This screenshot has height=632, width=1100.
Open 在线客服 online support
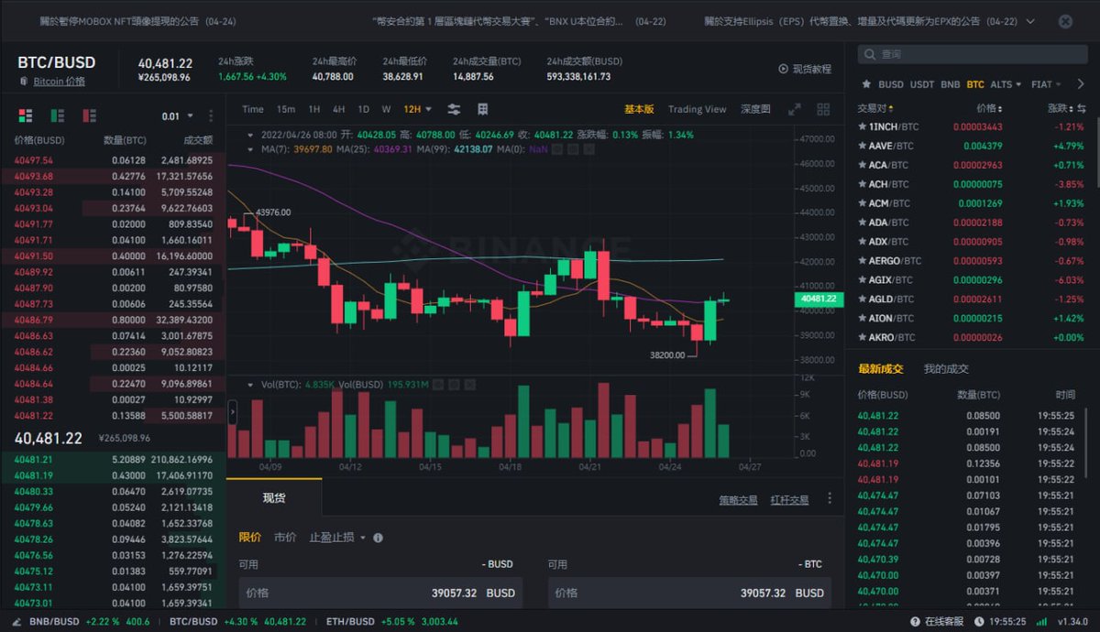click(937, 621)
